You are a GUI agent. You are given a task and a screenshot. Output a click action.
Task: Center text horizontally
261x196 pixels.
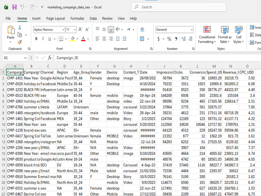(x=104, y=39)
